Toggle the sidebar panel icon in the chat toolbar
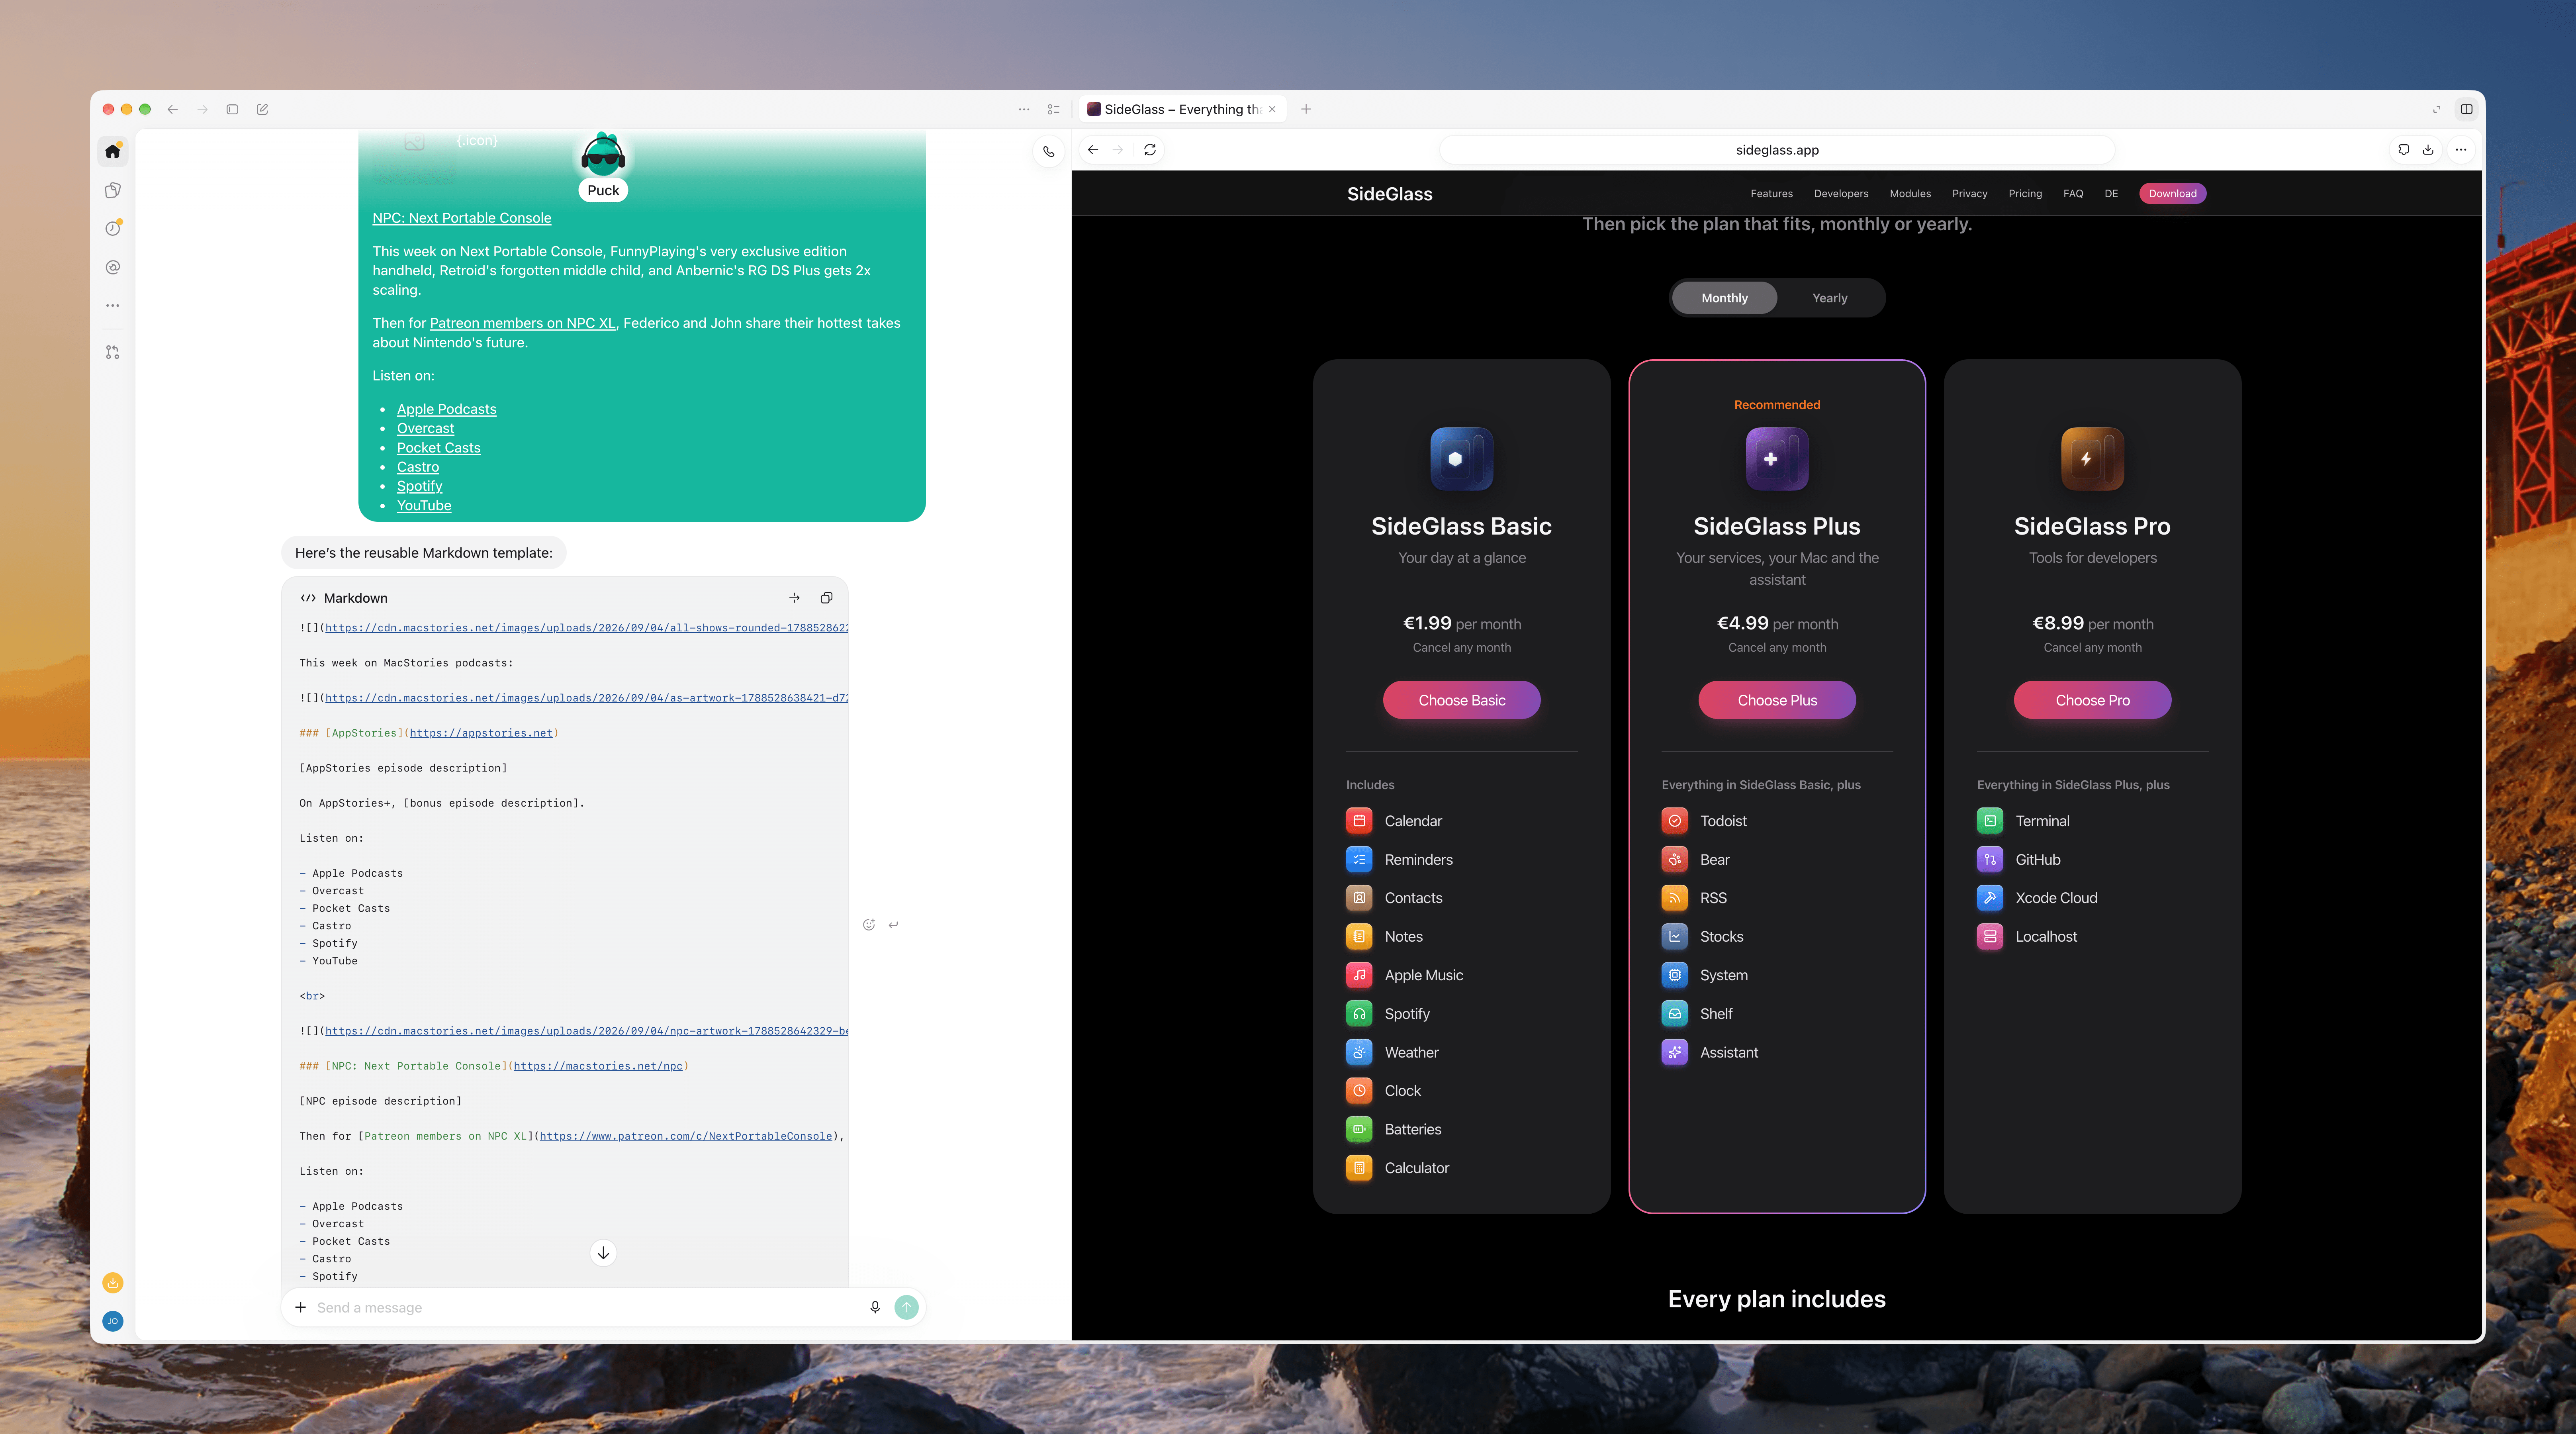2576x1434 pixels. click(x=232, y=109)
